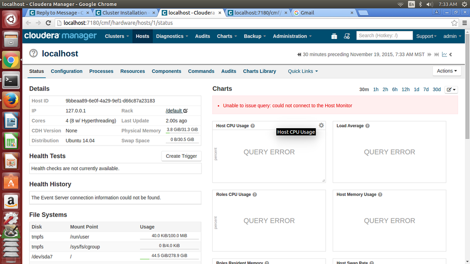Screen dimensions: 470x264
Task: Switch to the Commands tab
Action: click(x=201, y=71)
